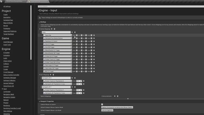Open the Asset Manager settings

point(8,42)
